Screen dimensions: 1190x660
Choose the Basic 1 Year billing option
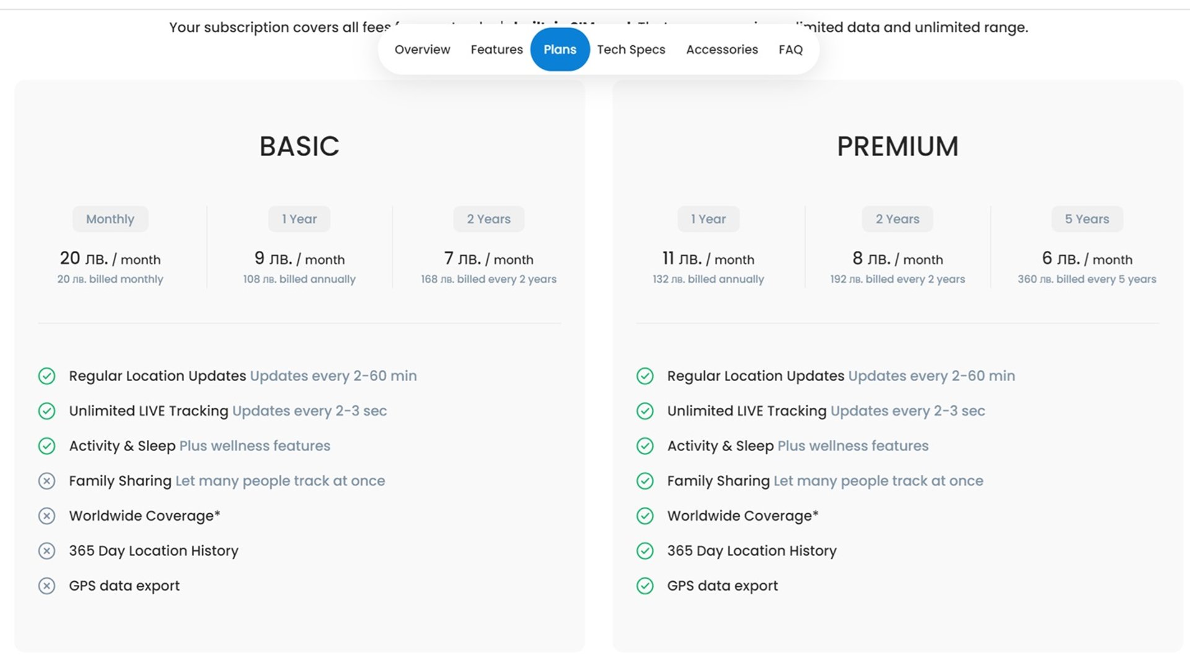coord(299,219)
